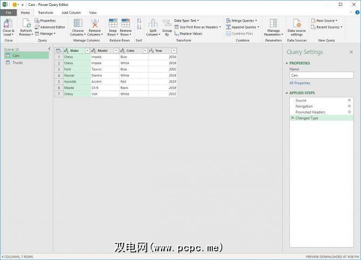Open the Year column filter dropdown
The width and height of the screenshot is (361, 260).
pos(173,51)
